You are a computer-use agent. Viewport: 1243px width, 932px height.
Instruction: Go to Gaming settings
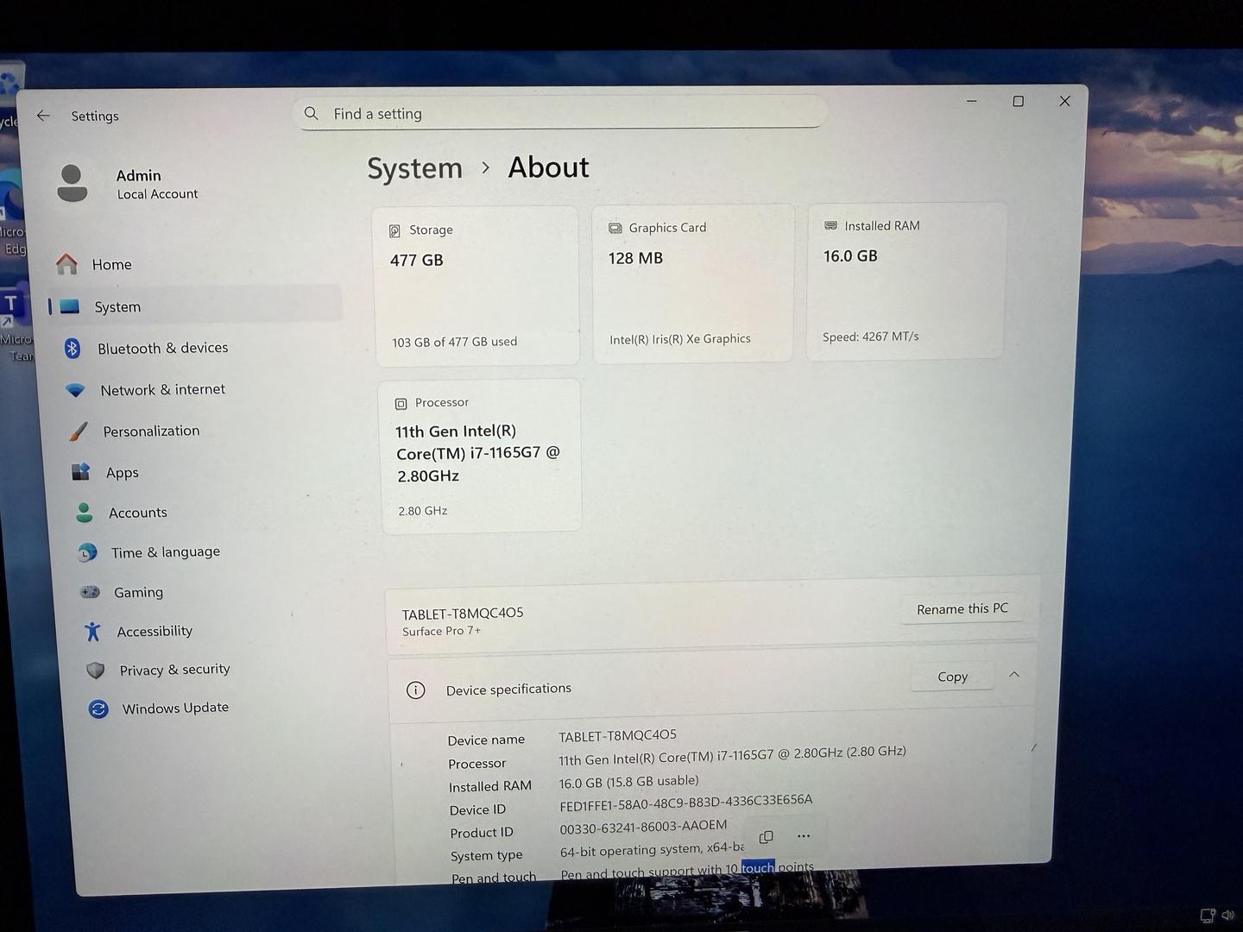[138, 592]
